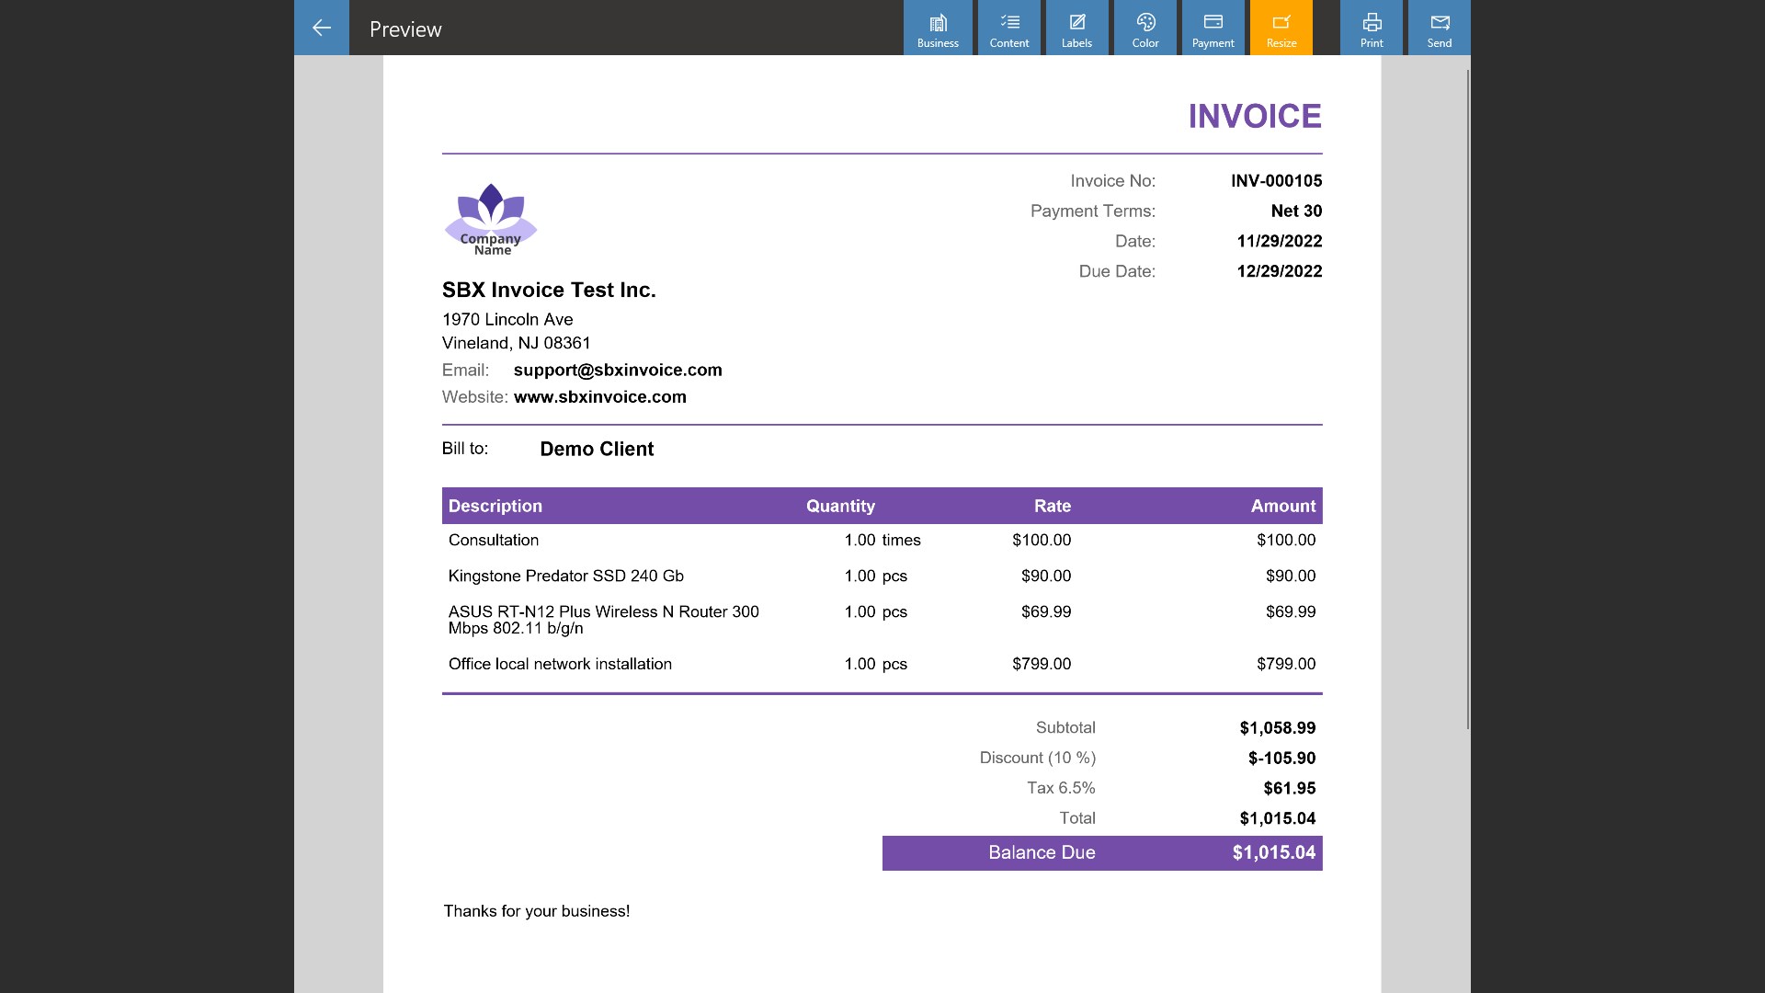The height and width of the screenshot is (993, 1765).
Task: Click the back arrow to exit Preview
Action: (x=321, y=27)
